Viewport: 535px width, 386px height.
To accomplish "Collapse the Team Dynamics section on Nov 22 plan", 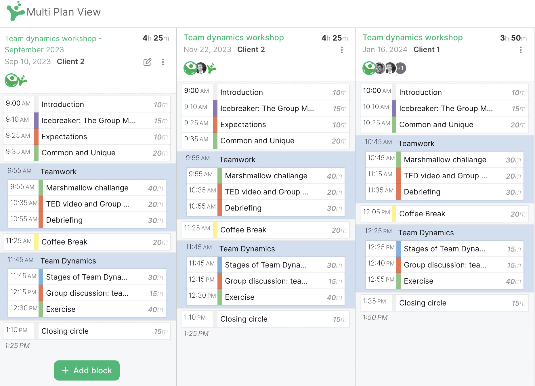I will pos(247,249).
